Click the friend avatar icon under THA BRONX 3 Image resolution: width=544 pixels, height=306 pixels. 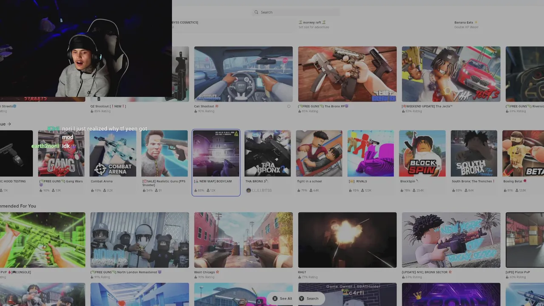248,190
